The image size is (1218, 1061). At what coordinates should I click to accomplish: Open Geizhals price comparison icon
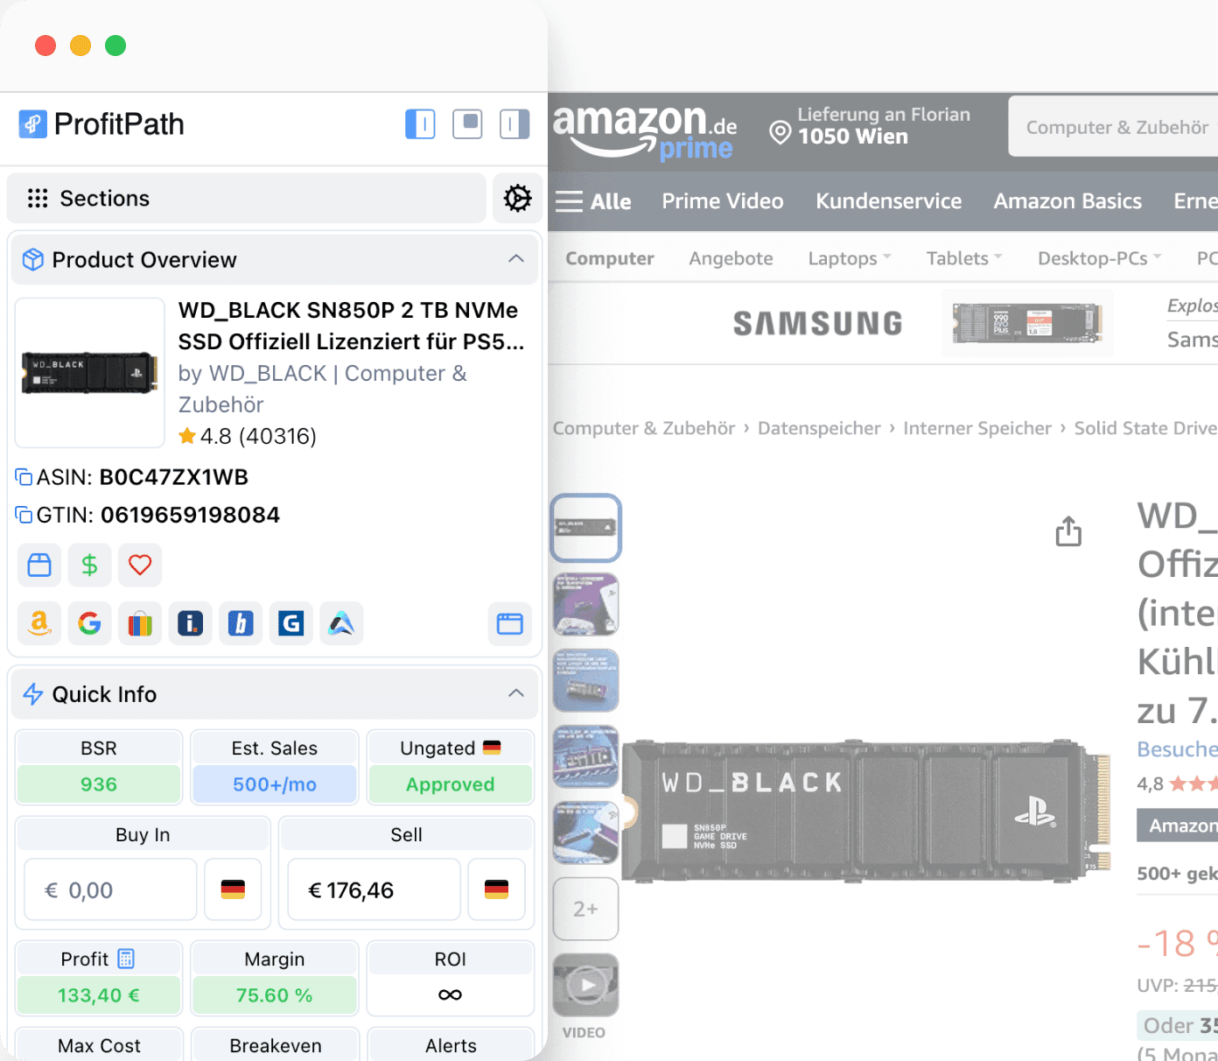[x=291, y=623]
